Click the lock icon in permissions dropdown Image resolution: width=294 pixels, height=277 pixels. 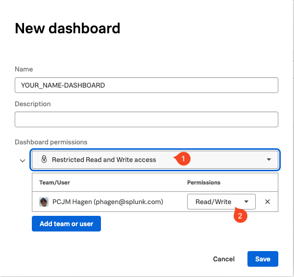pos(44,160)
